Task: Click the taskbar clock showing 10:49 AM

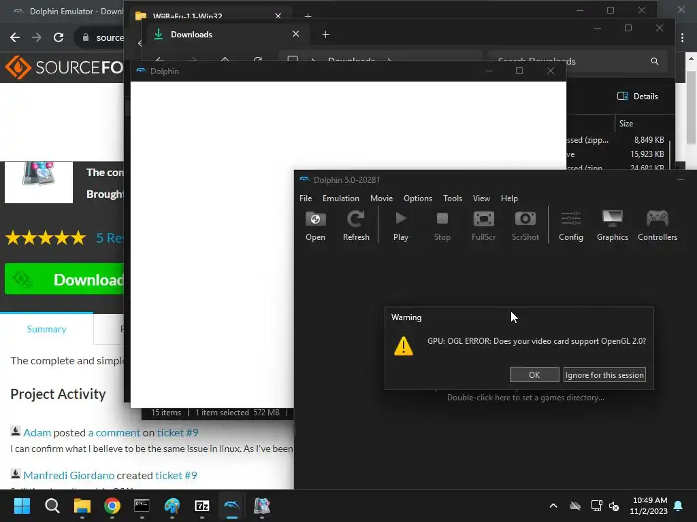Action: (649, 506)
